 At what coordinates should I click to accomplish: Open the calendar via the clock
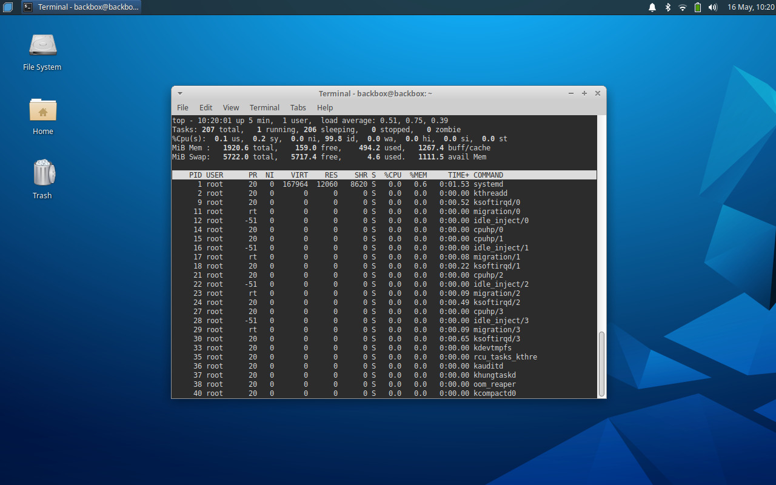(750, 7)
